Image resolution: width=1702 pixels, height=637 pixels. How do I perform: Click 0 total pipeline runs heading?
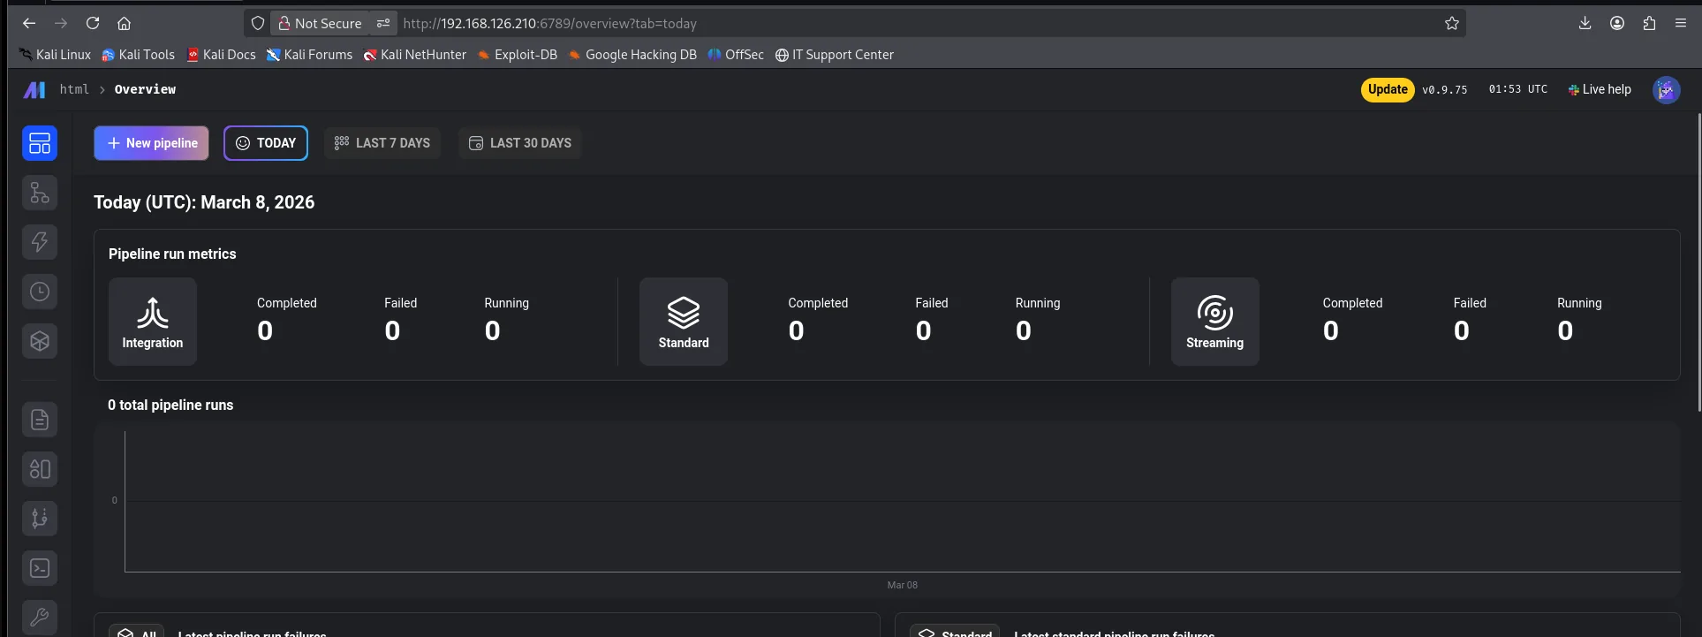170,405
